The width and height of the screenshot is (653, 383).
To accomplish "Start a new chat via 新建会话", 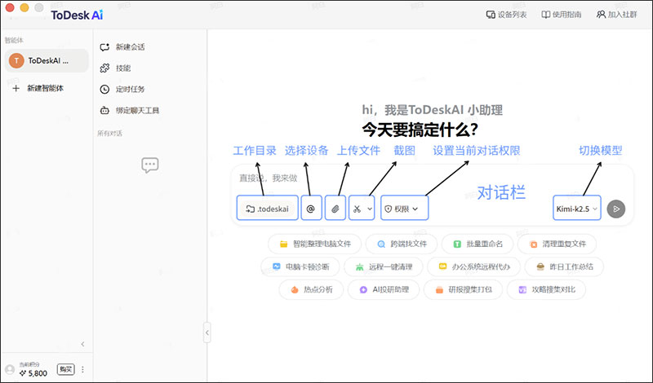I will 122,47.
